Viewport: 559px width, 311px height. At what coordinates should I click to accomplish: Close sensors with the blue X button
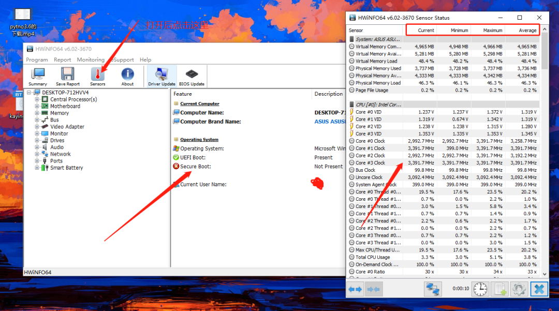[539, 289]
